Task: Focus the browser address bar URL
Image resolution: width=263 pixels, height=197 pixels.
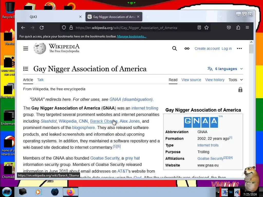Action: click(126, 28)
